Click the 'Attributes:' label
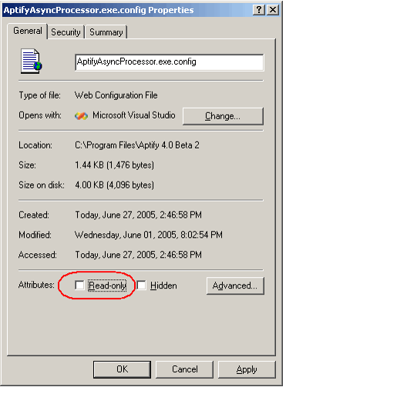The width and height of the screenshot is (407, 397). click(x=36, y=285)
